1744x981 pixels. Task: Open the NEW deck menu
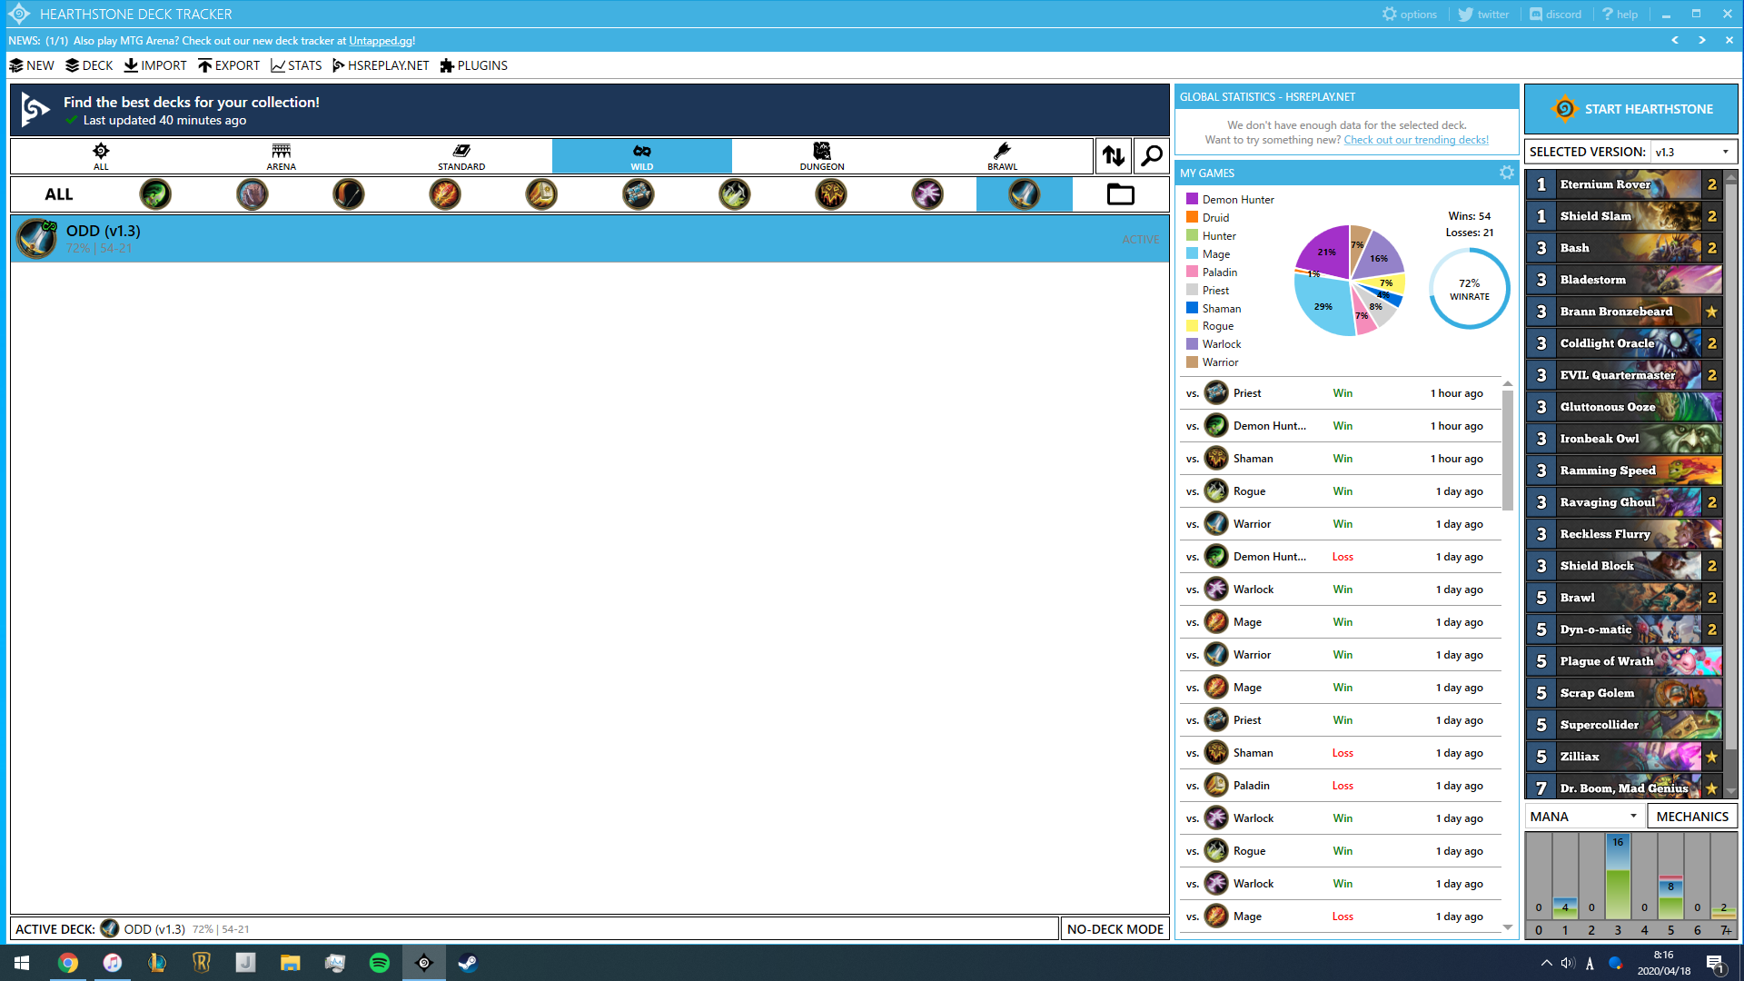[32, 65]
